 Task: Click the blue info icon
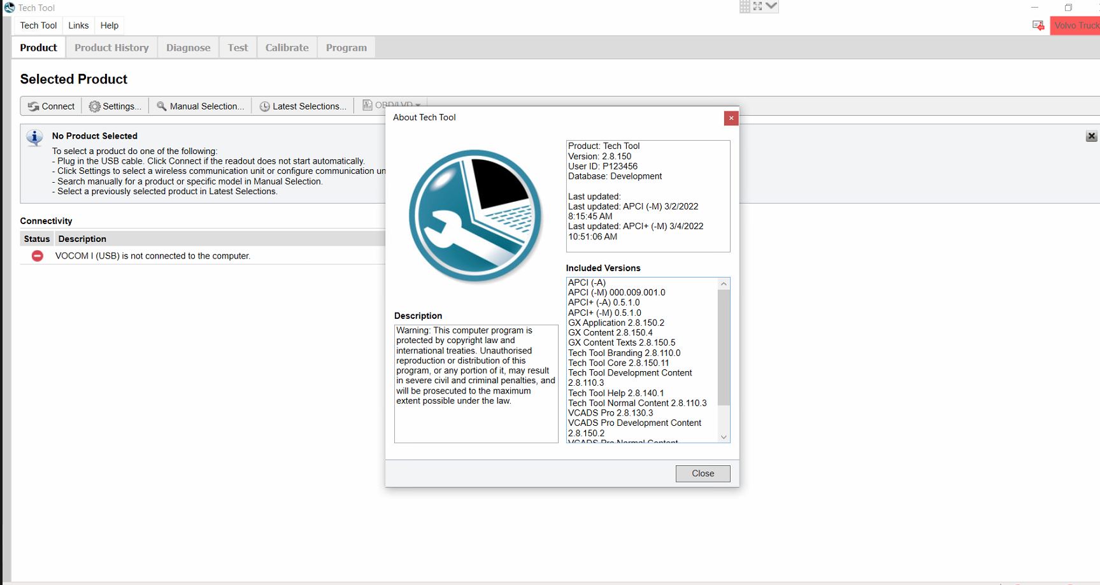point(34,137)
